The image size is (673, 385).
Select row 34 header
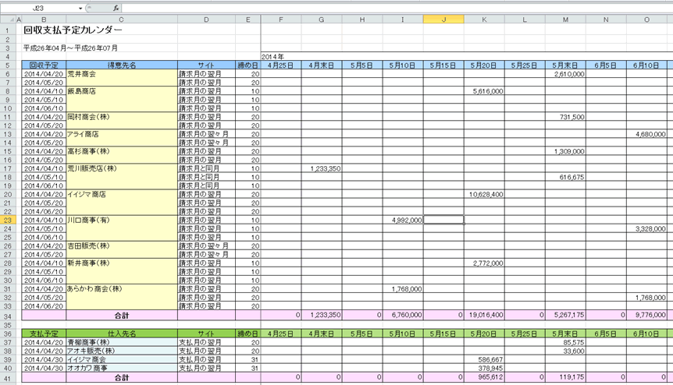click(x=9, y=315)
